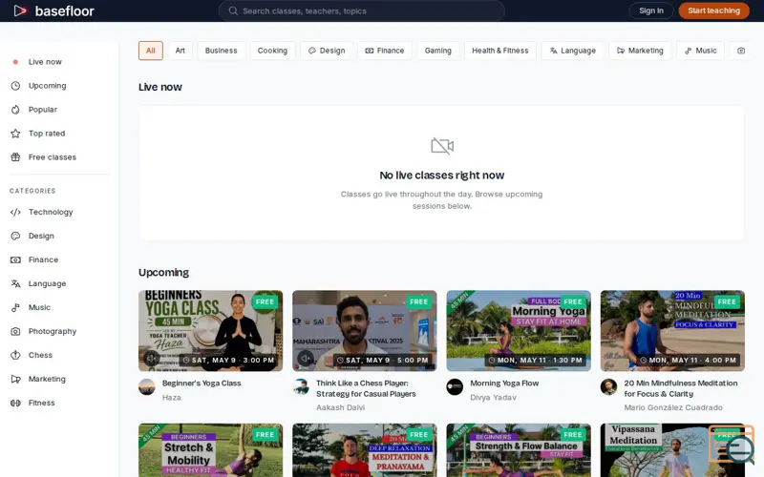Viewport: 764px width, 477px height.
Task: Click the Start teaching button
Action: click(713, 10)
